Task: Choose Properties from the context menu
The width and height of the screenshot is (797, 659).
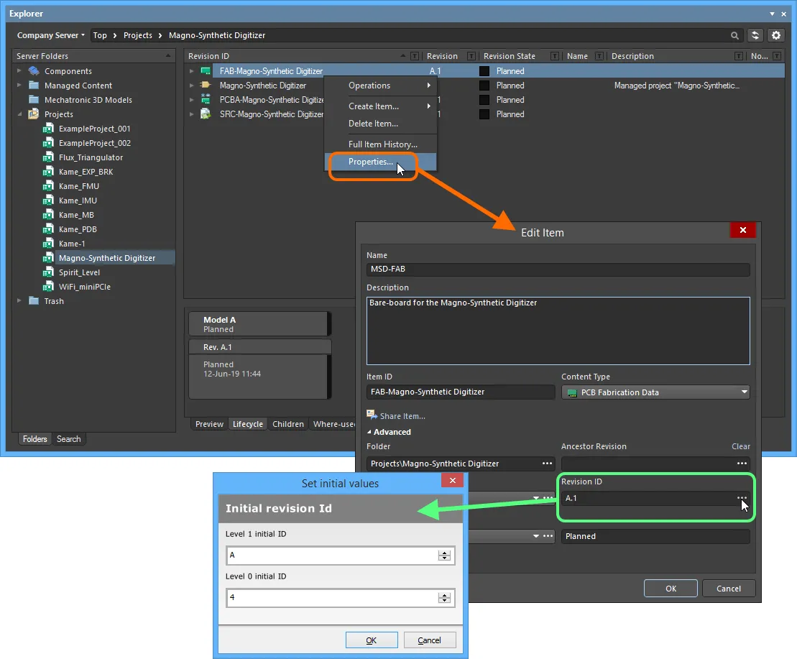Action: click(370, 162)
